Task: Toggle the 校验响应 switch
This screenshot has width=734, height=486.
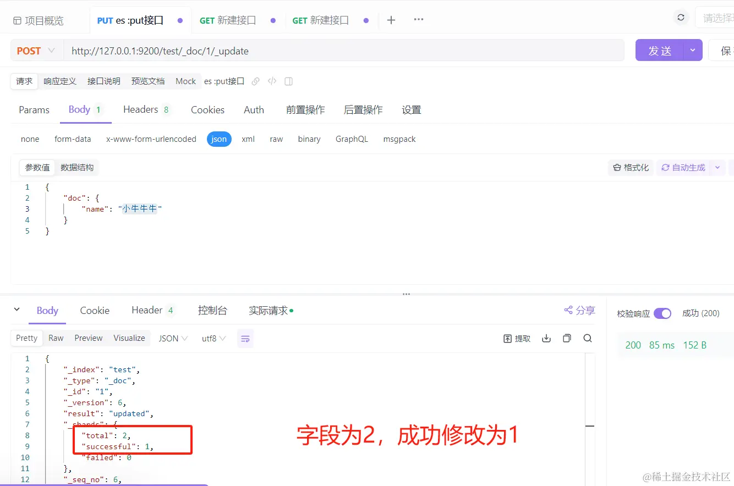Action: click(662, 313)
